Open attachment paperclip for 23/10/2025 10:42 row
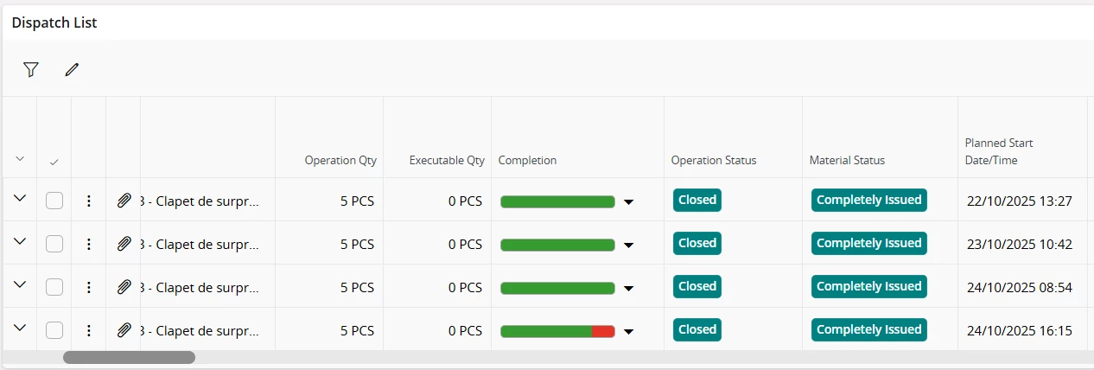Screen dimensions: 1094x370 click(124, 244)
